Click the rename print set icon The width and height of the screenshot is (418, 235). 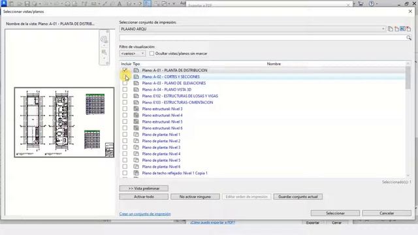point(402,29)
